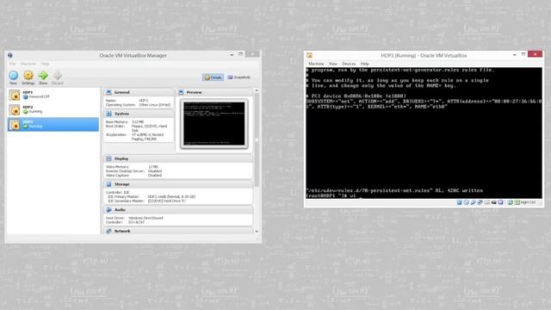The height and width of the screenshot is (310, 551).
Task: Open the Devices menu in HDP3 window
Action: 349,64
